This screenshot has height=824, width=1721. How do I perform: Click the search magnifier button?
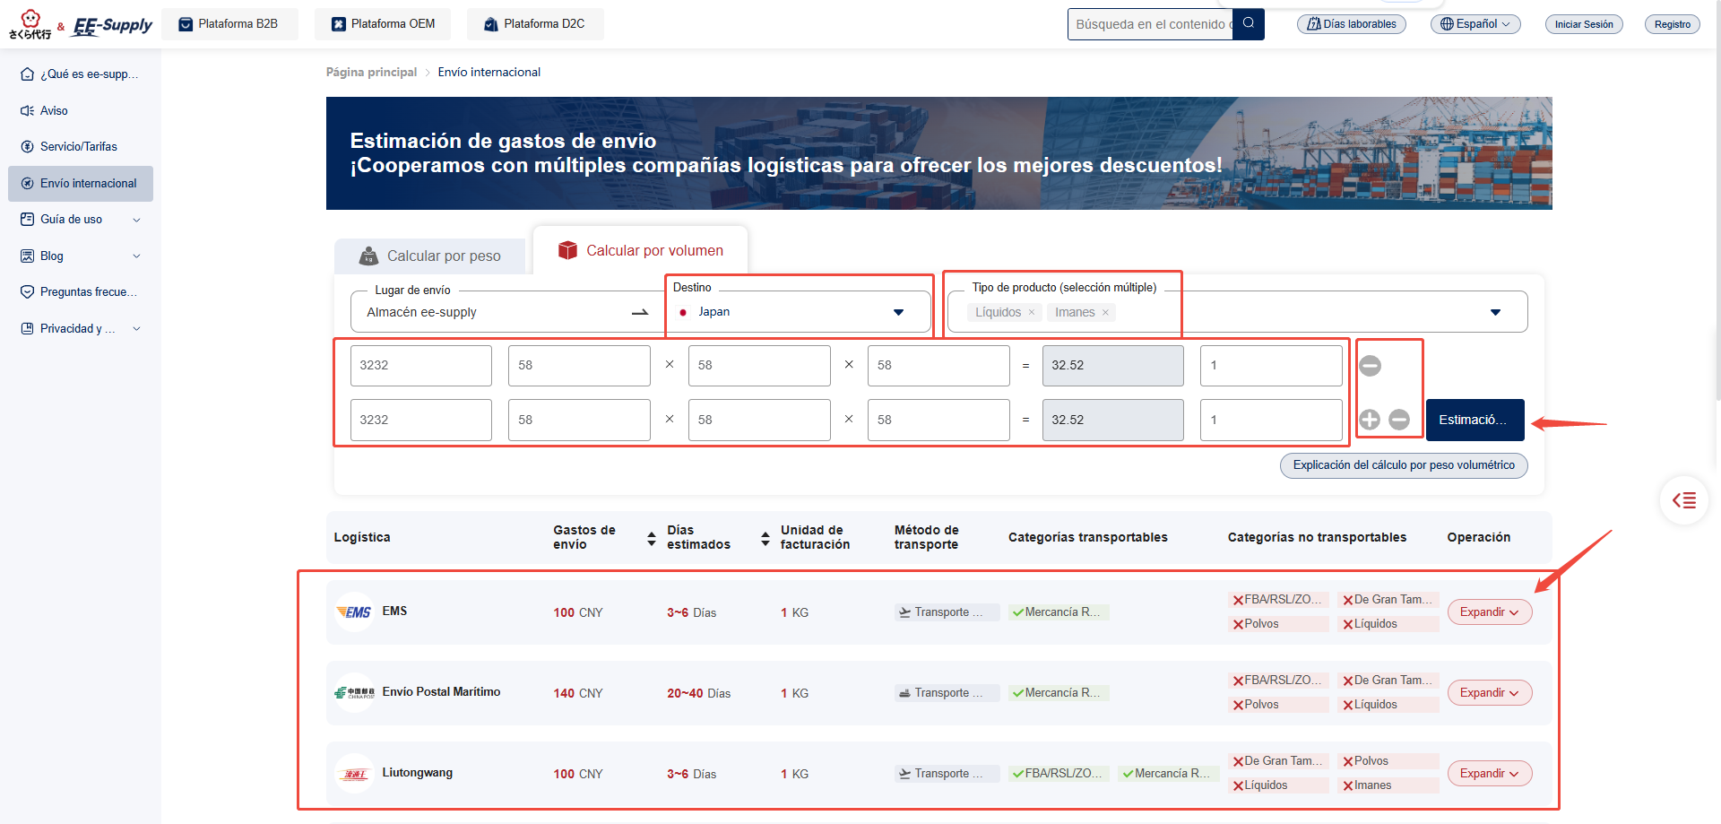tap(1249, 24)
